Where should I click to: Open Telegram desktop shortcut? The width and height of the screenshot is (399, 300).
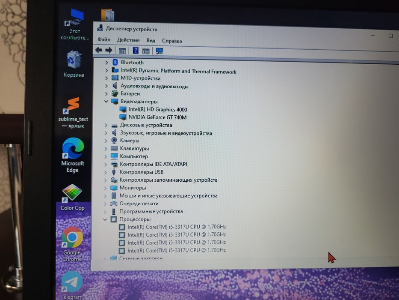point(72,285)
